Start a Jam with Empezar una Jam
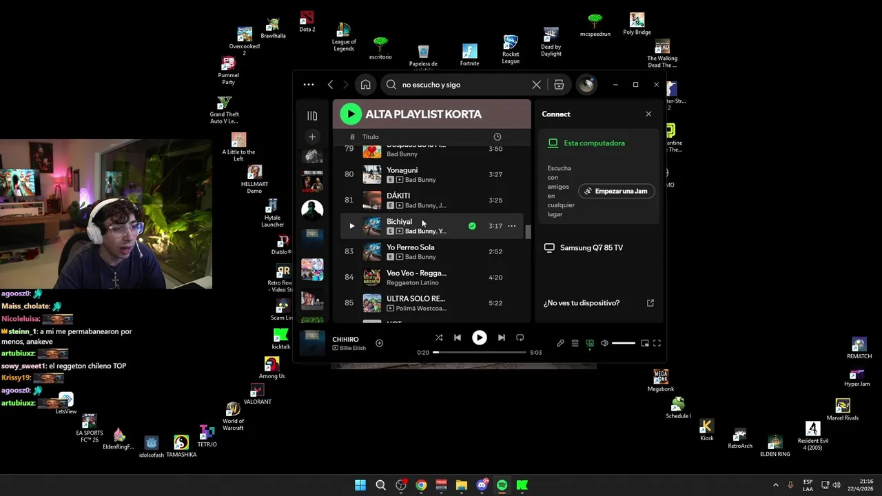Viewport: 882px width, 496px height. [x=616, y=191]
